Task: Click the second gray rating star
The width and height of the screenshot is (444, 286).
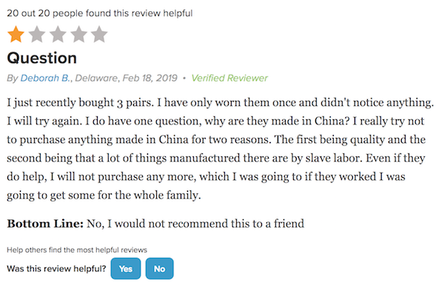Action: (37, 34)
